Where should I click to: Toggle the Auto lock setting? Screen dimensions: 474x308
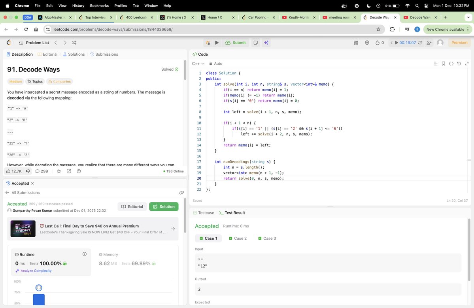click(215, 64)
